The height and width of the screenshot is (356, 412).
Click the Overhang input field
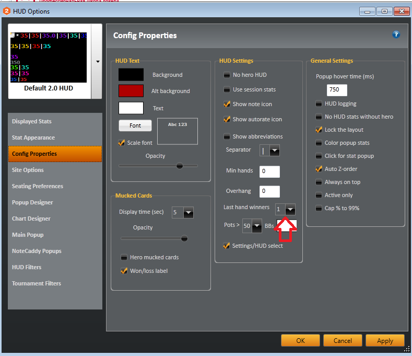tap(269, 191)
